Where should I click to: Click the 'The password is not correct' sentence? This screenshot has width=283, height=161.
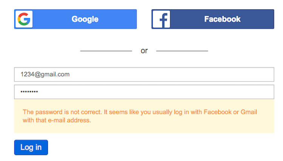click(x=62, y=112)
